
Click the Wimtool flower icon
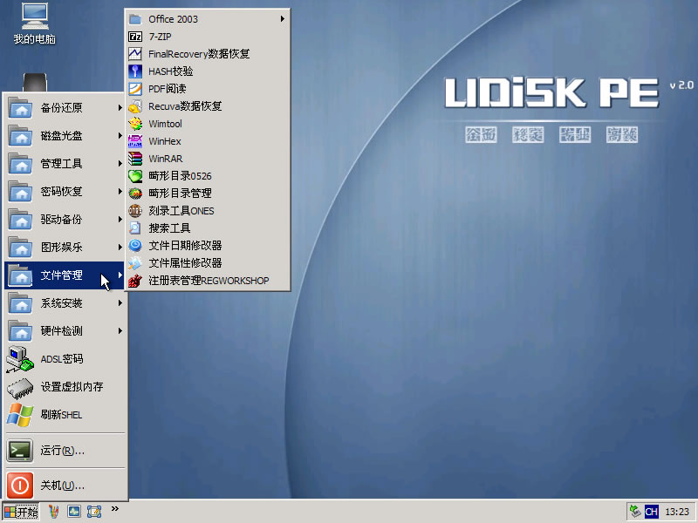click(135, 124)
